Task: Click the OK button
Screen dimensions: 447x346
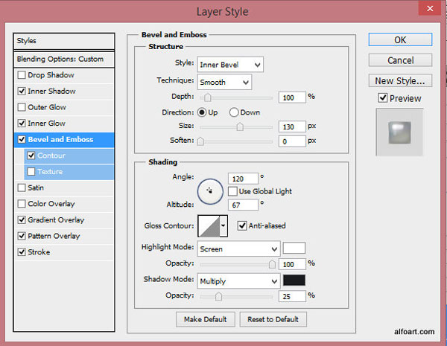Action: click(x=400, y=40)
